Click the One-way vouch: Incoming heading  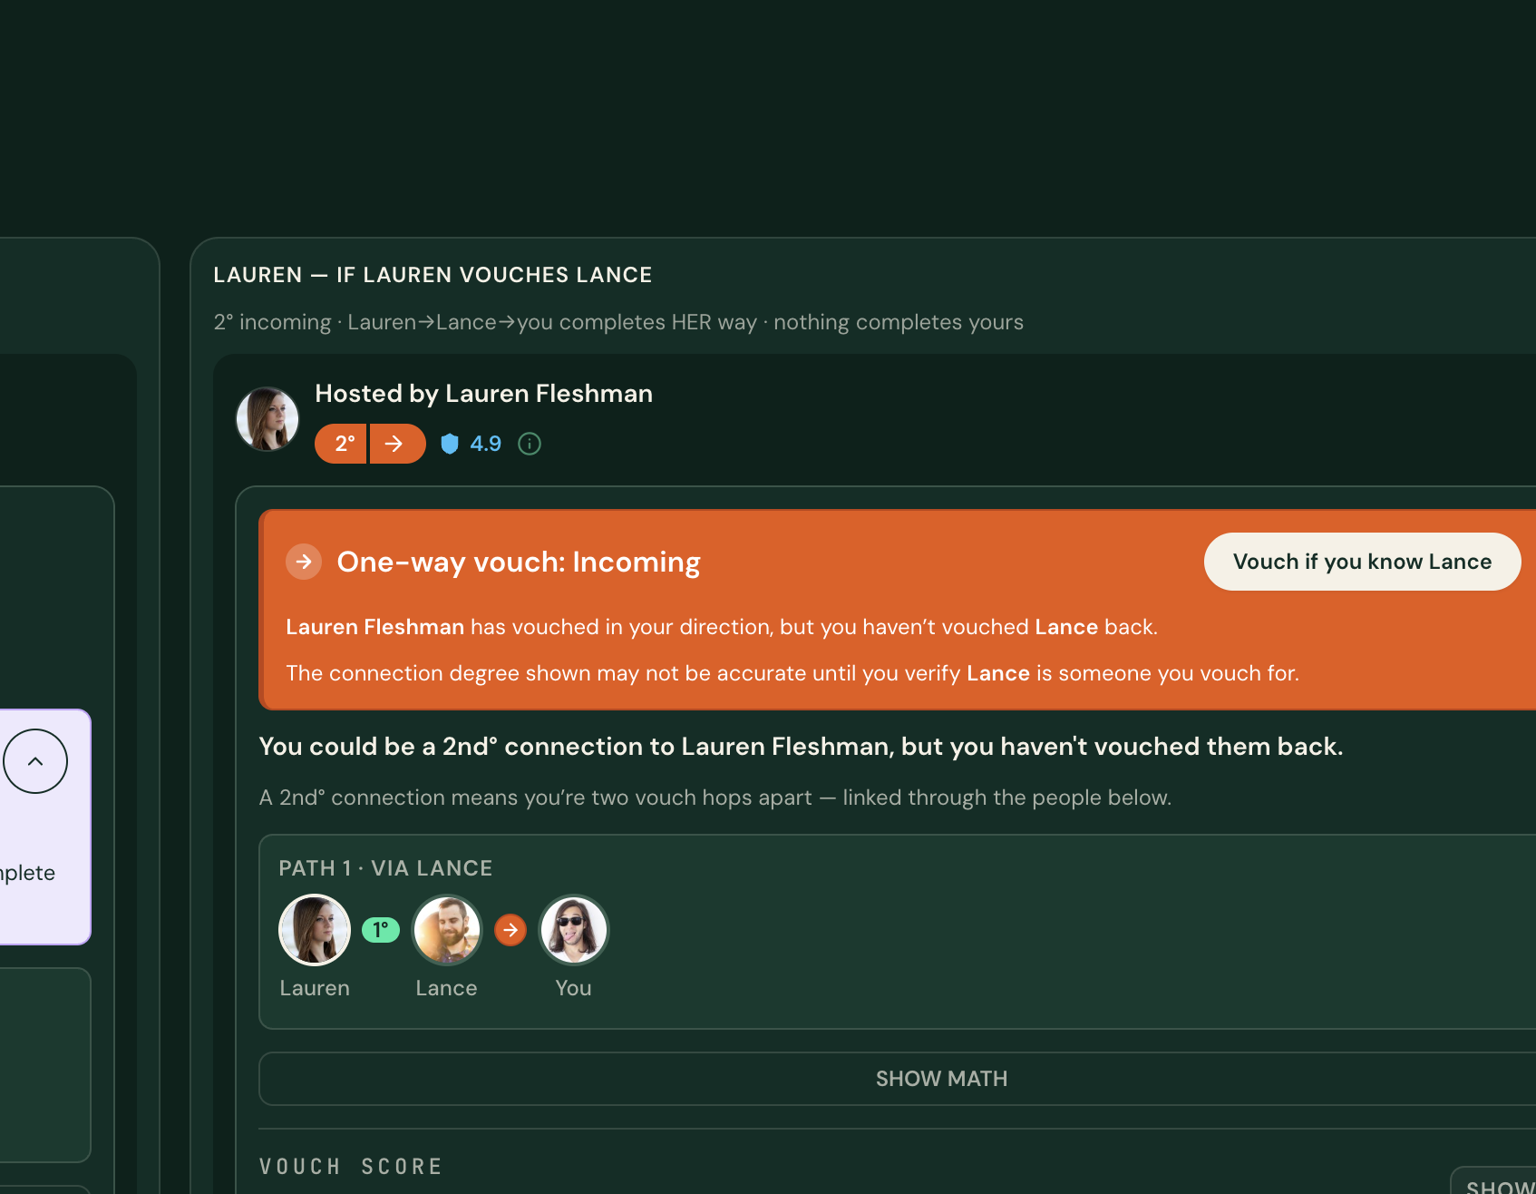pos(519,562)
